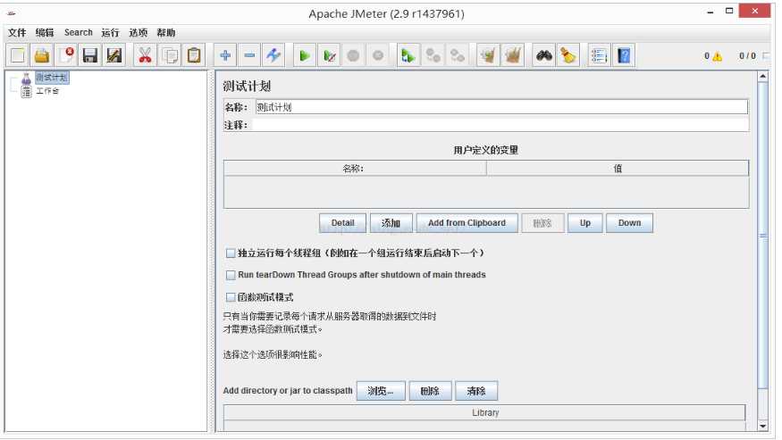Clear all results with double broom icon
782x440 pixels.
pyautogui.click(x=513, y=55)
